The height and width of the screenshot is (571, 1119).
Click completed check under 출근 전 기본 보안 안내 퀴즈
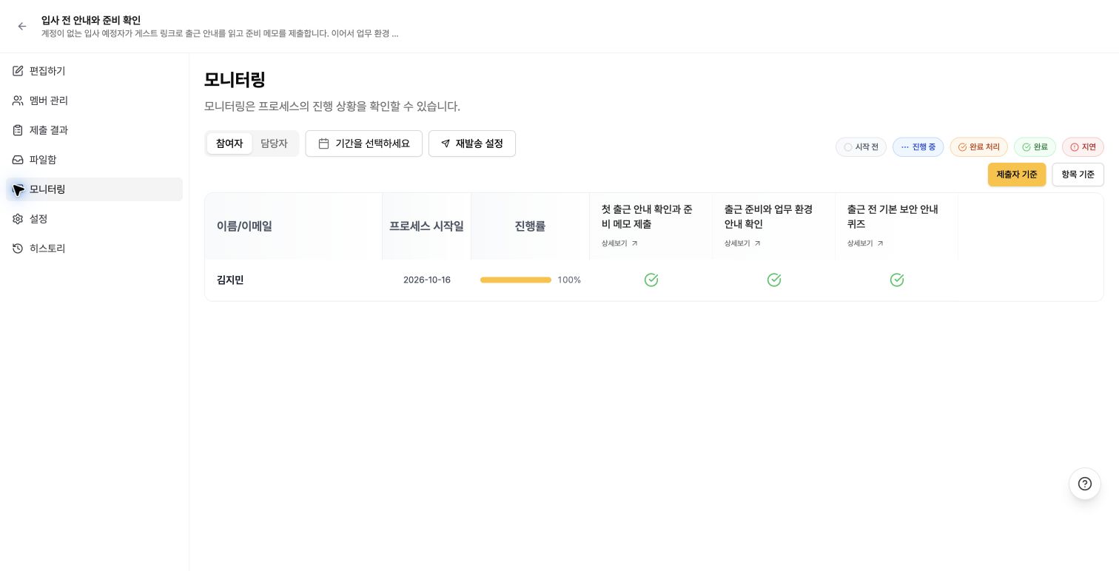(x=897, y=280)
